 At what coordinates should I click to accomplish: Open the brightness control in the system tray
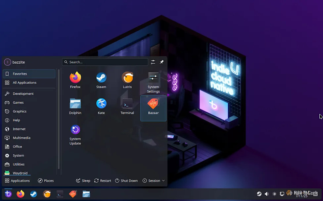pos(274,194)
